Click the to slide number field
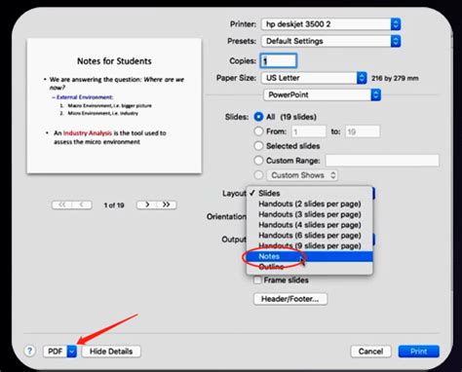The image size is (462, 372). pyautogui.click(x=363, y=131)
